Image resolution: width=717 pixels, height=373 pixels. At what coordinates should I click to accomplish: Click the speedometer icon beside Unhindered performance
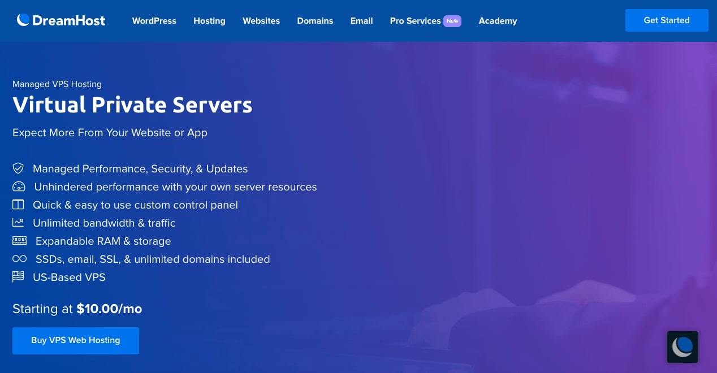tap(19, 186)
